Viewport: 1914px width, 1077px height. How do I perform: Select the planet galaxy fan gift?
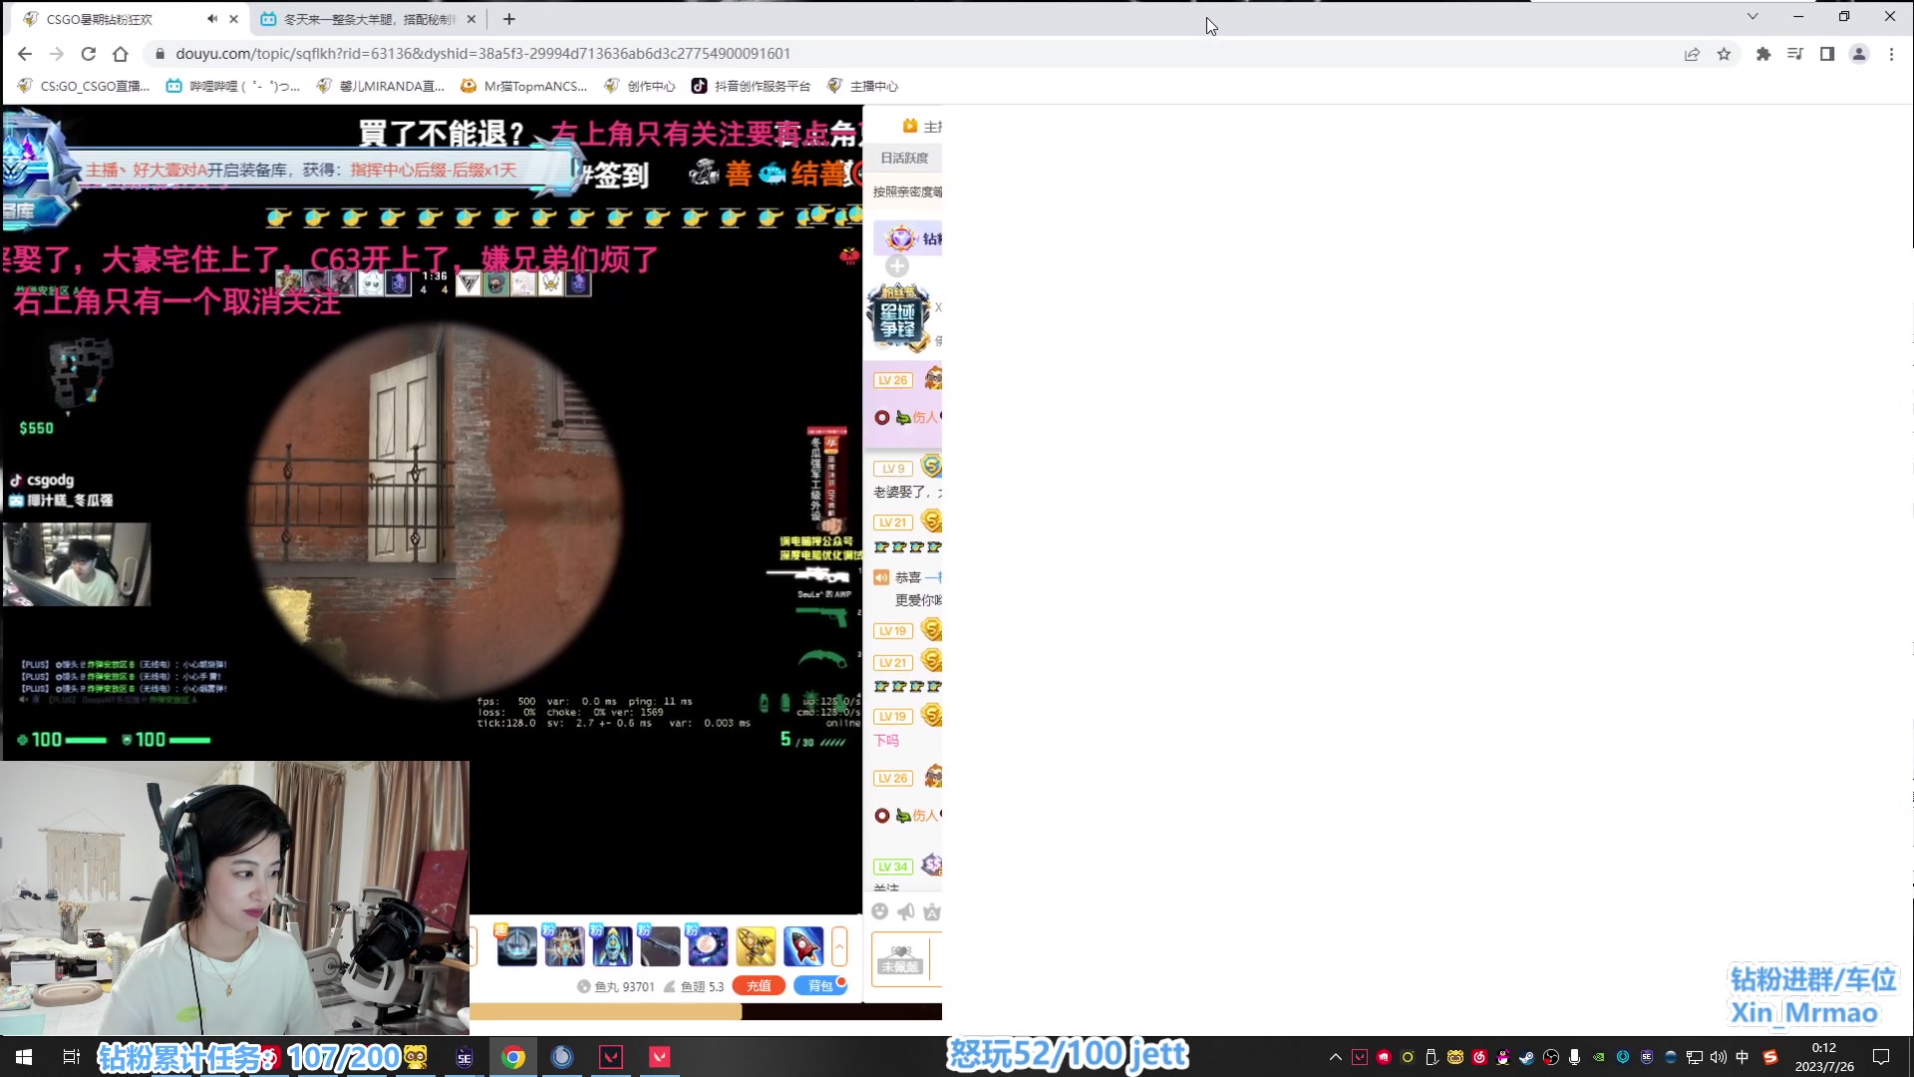click(x=708, y=945)
